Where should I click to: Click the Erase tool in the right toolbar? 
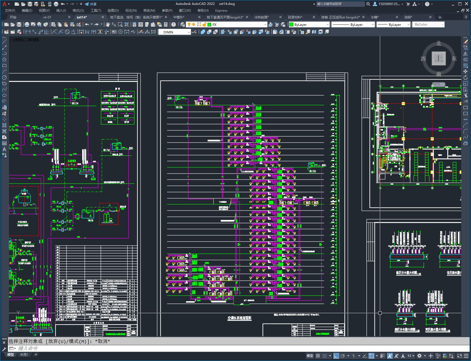[466, 42]
